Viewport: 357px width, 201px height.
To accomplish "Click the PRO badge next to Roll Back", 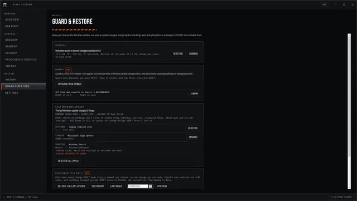I will pos(87,173).
